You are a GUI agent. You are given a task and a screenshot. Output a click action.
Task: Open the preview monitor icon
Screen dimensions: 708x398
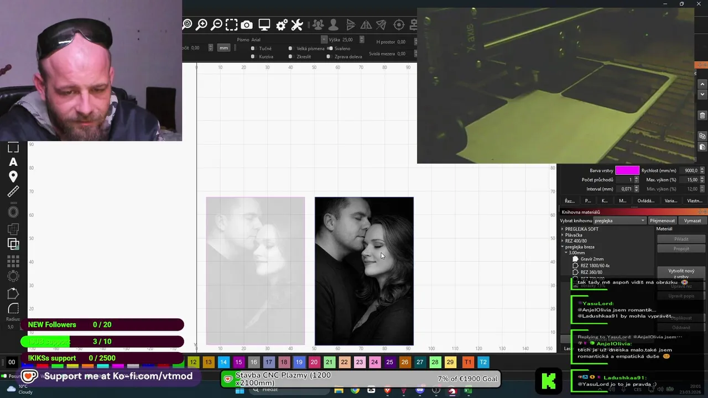tap(264, 24)
